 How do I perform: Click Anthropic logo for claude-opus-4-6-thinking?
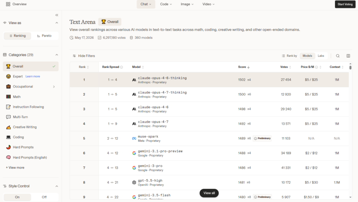coord(134,80)
